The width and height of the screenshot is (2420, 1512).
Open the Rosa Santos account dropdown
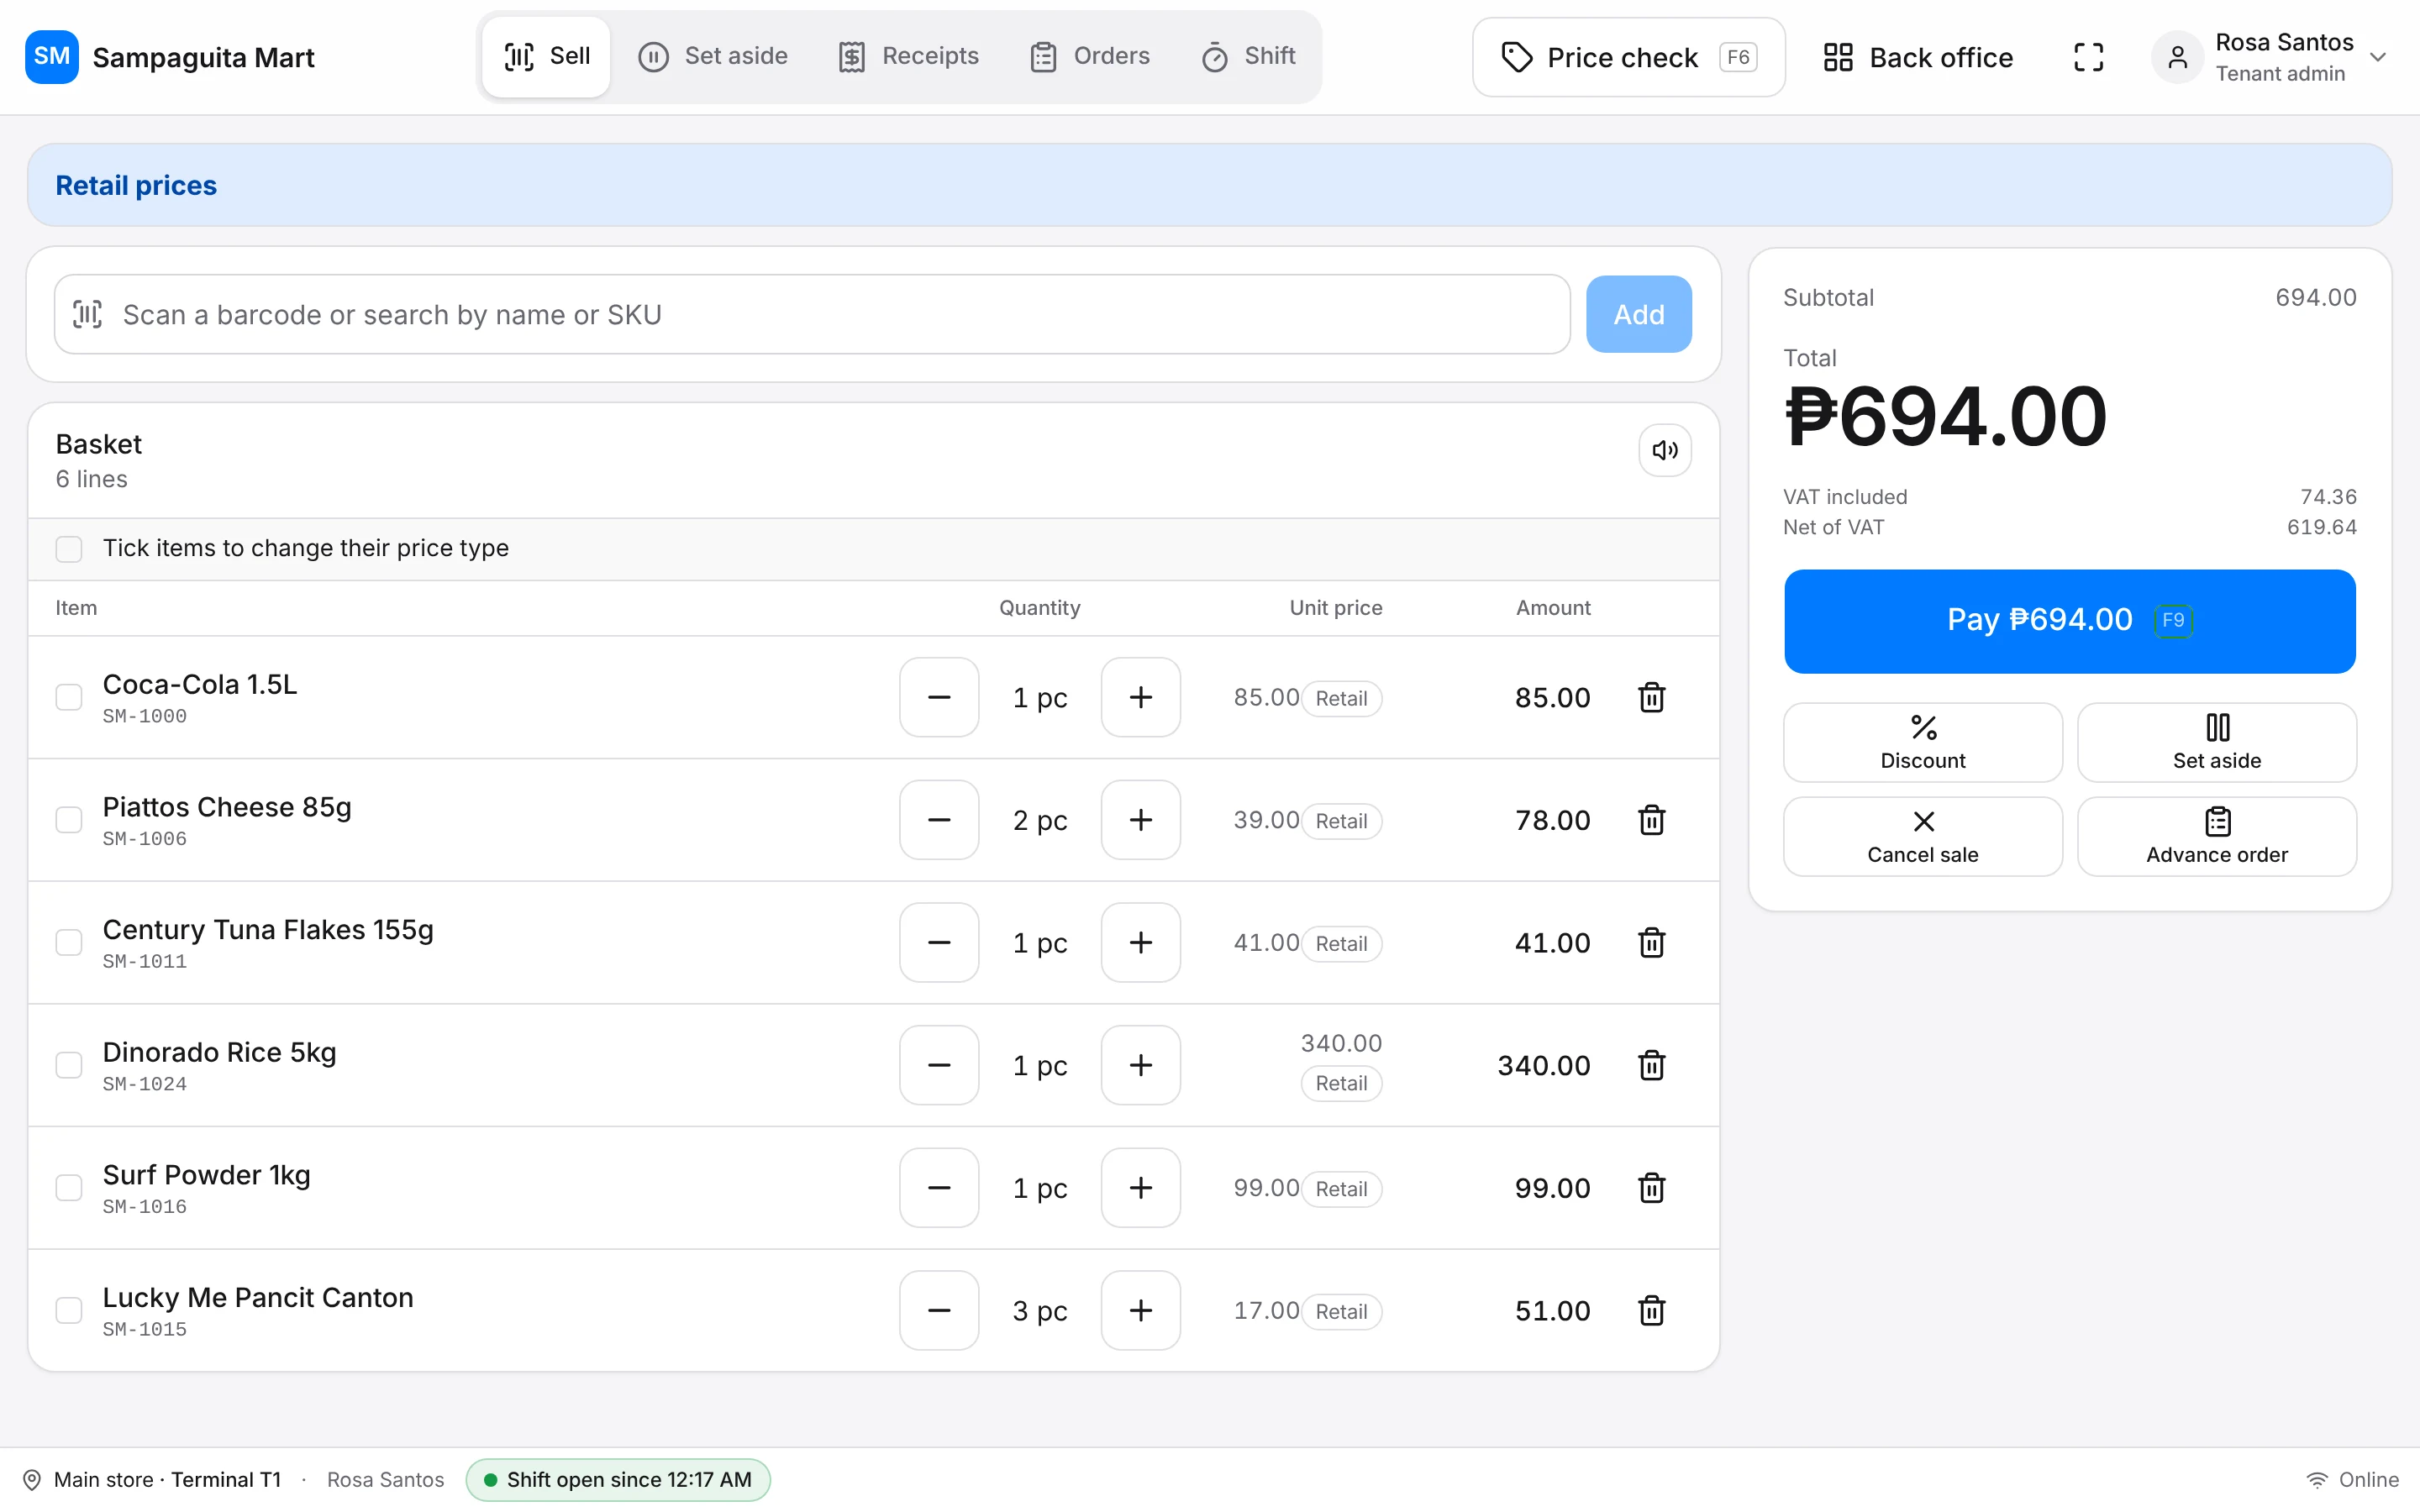[x=2270, y=57]
